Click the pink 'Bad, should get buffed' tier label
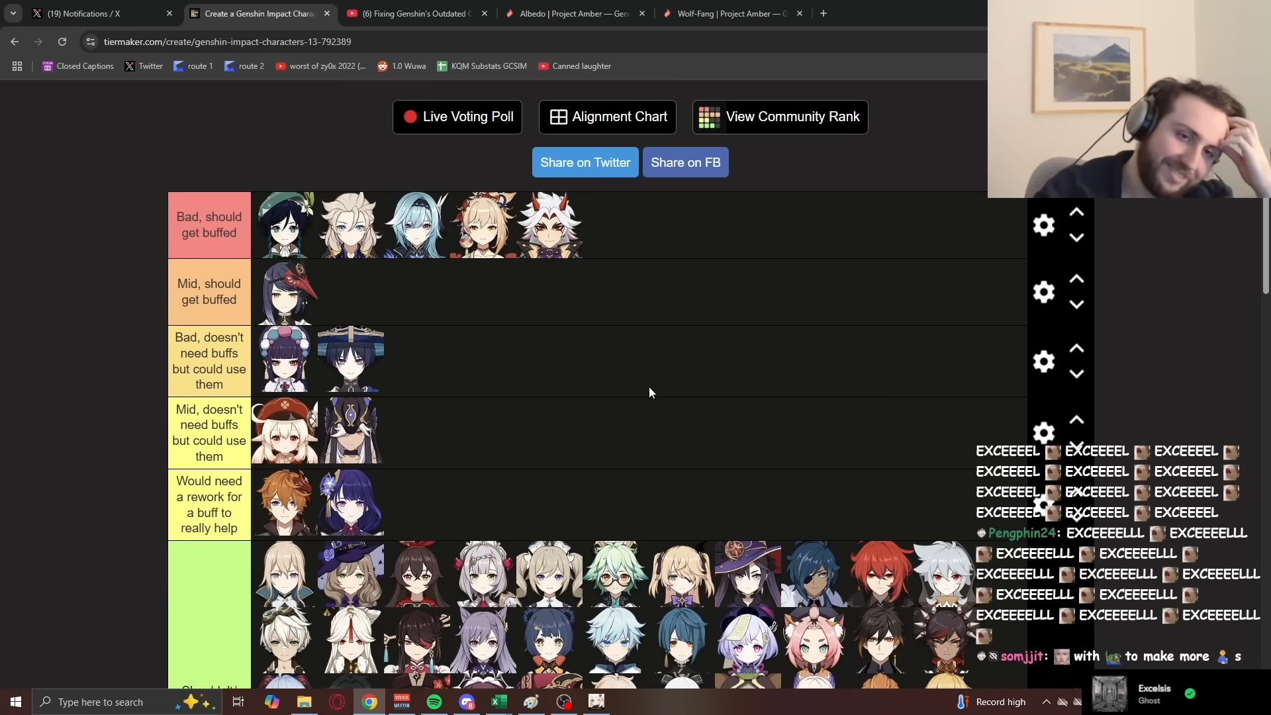This screenshot has width=1271, height=715. tap(209, 225)
